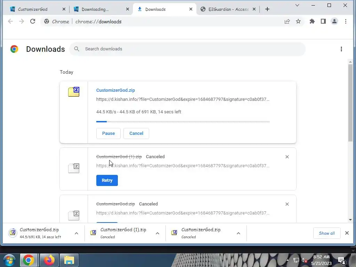Open File Explorer from taskbar
The width and height of the screenshot is (356, 267).
point(69,260)
